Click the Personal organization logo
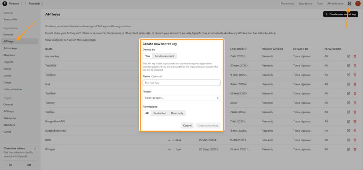The height and width of the screenshot is (170, 363). click(5, 3)
